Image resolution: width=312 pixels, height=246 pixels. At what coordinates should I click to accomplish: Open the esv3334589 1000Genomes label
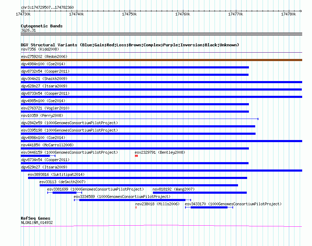122,197
